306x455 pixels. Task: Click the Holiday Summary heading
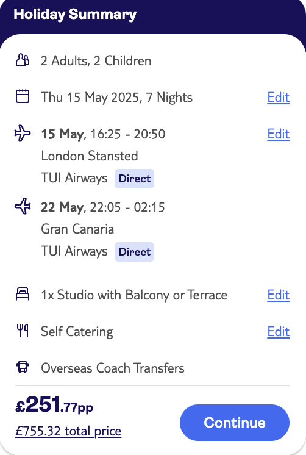coord(75,14)
